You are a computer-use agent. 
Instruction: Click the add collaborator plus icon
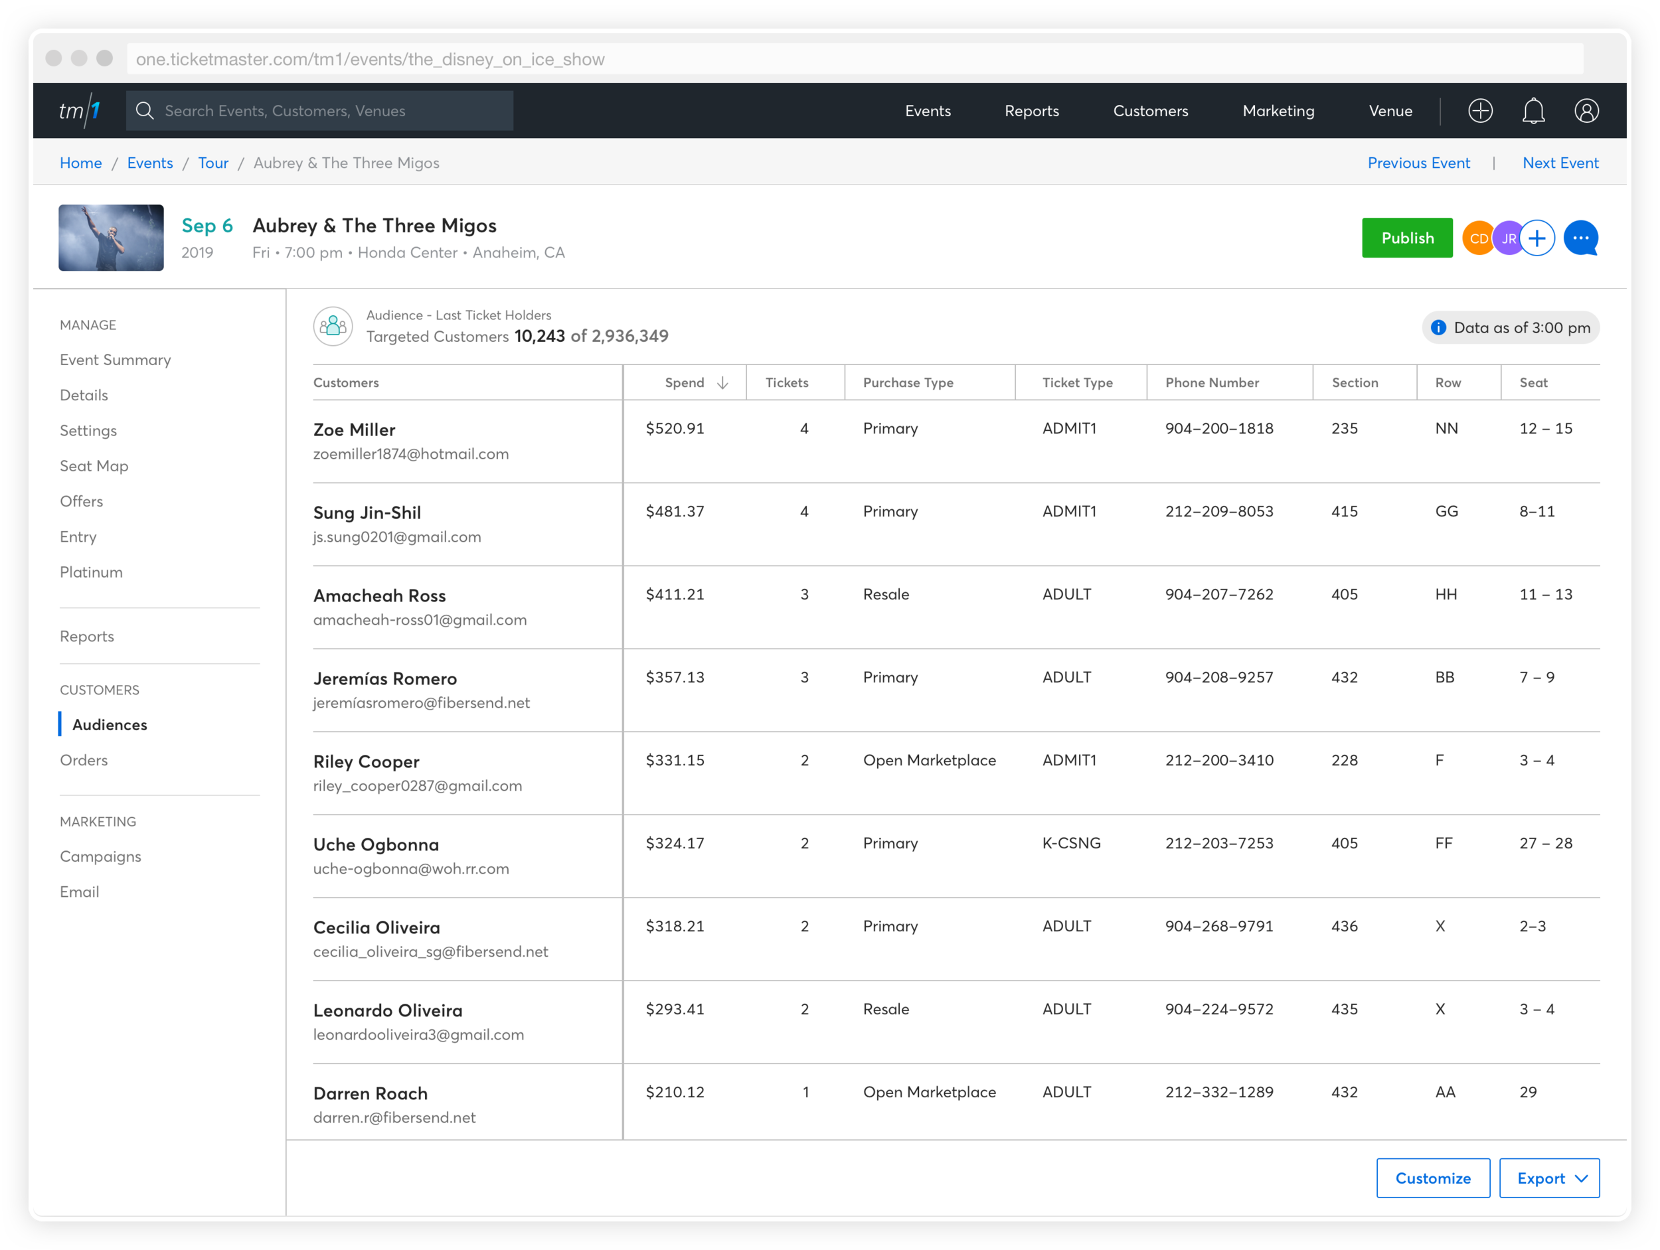[1537, 238]
